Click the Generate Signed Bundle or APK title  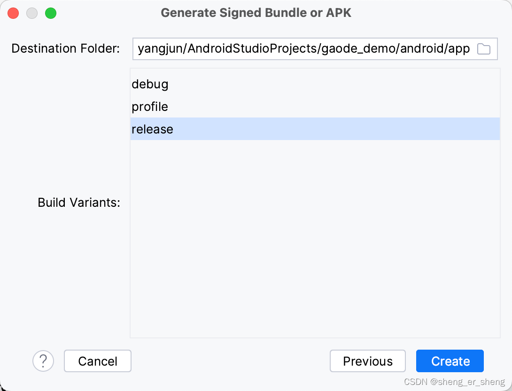pyautogui.click(x=256, y=13)
